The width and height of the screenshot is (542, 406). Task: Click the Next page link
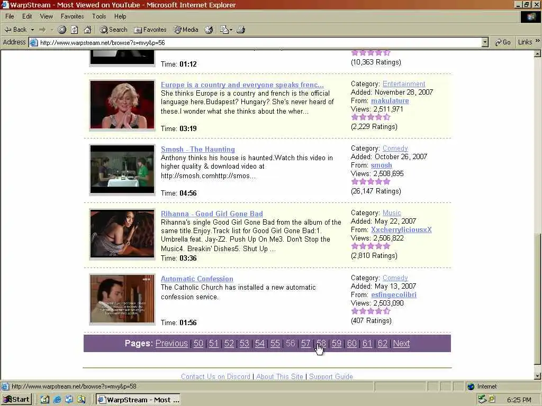[x=401, y=343]
